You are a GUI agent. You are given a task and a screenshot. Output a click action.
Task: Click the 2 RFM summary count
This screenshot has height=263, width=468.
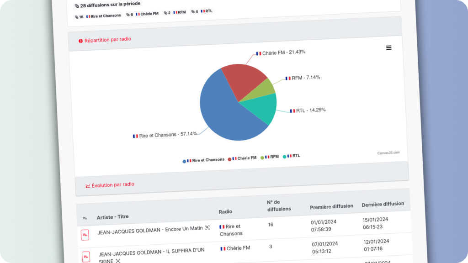coord(175,12)
